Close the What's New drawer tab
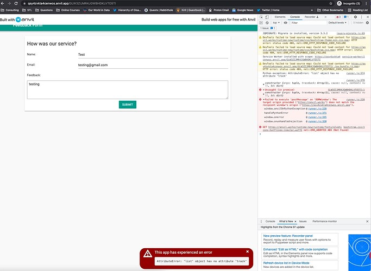This screenshot has width=371, height=271. [295, 222]
